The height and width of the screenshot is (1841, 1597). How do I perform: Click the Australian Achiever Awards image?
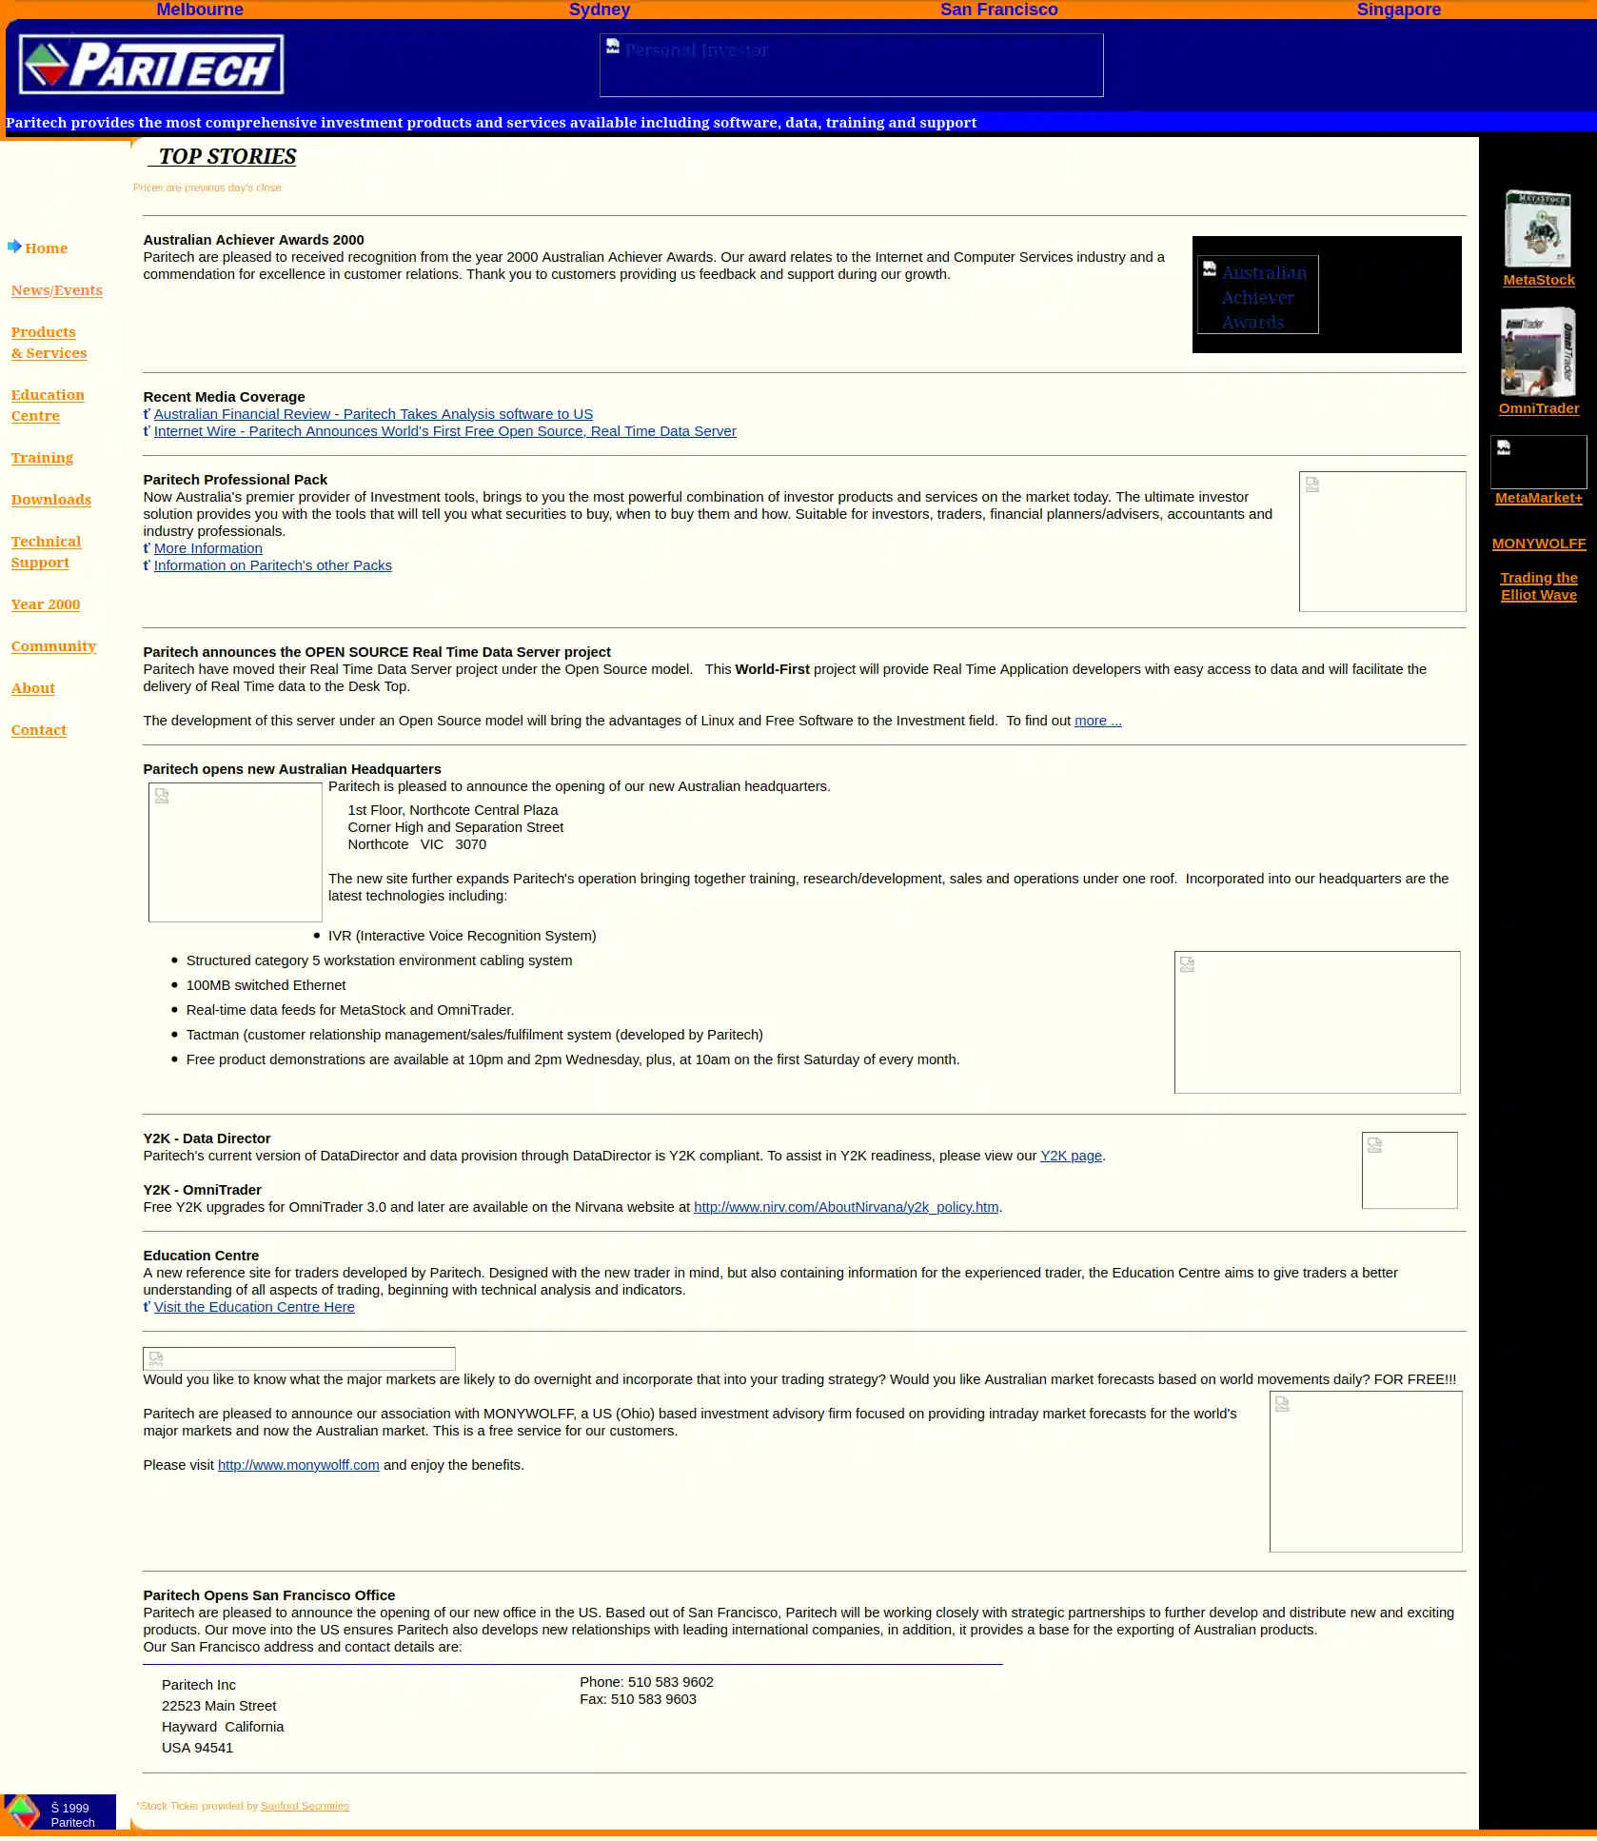click(1256, 295)
